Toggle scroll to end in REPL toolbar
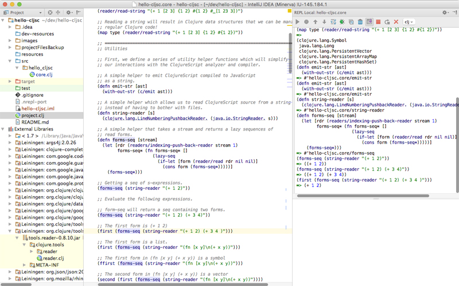459x286 pixels. 369,22
